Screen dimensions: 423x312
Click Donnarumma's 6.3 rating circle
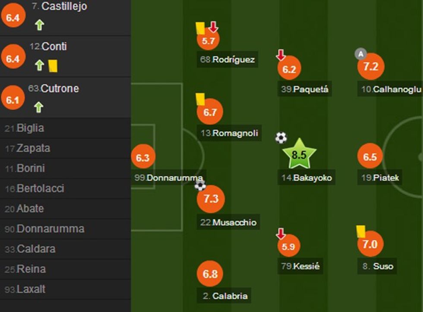pyautogui.click(x=143, y=158)
